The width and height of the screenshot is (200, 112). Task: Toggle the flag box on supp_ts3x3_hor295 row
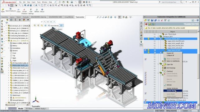click(155, 41)
